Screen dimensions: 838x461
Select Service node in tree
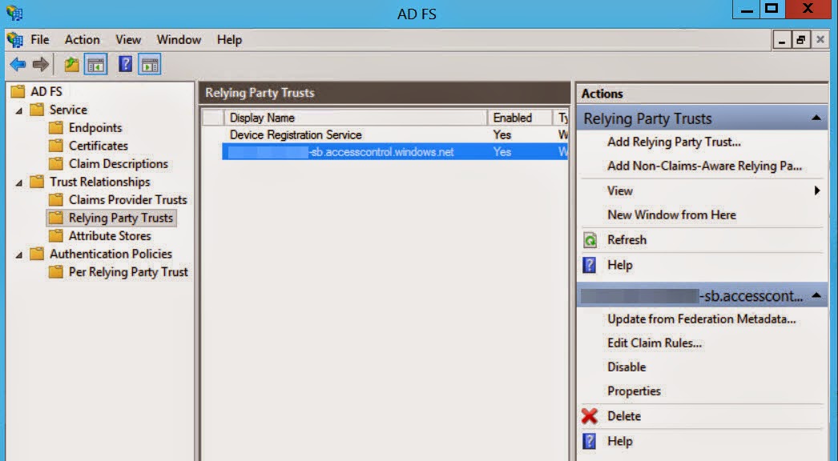(x=68, y=110)
